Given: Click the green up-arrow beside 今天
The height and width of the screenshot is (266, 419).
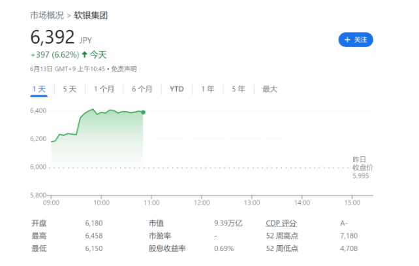Looking at the screenshot, I should click(x=84, y=55).
